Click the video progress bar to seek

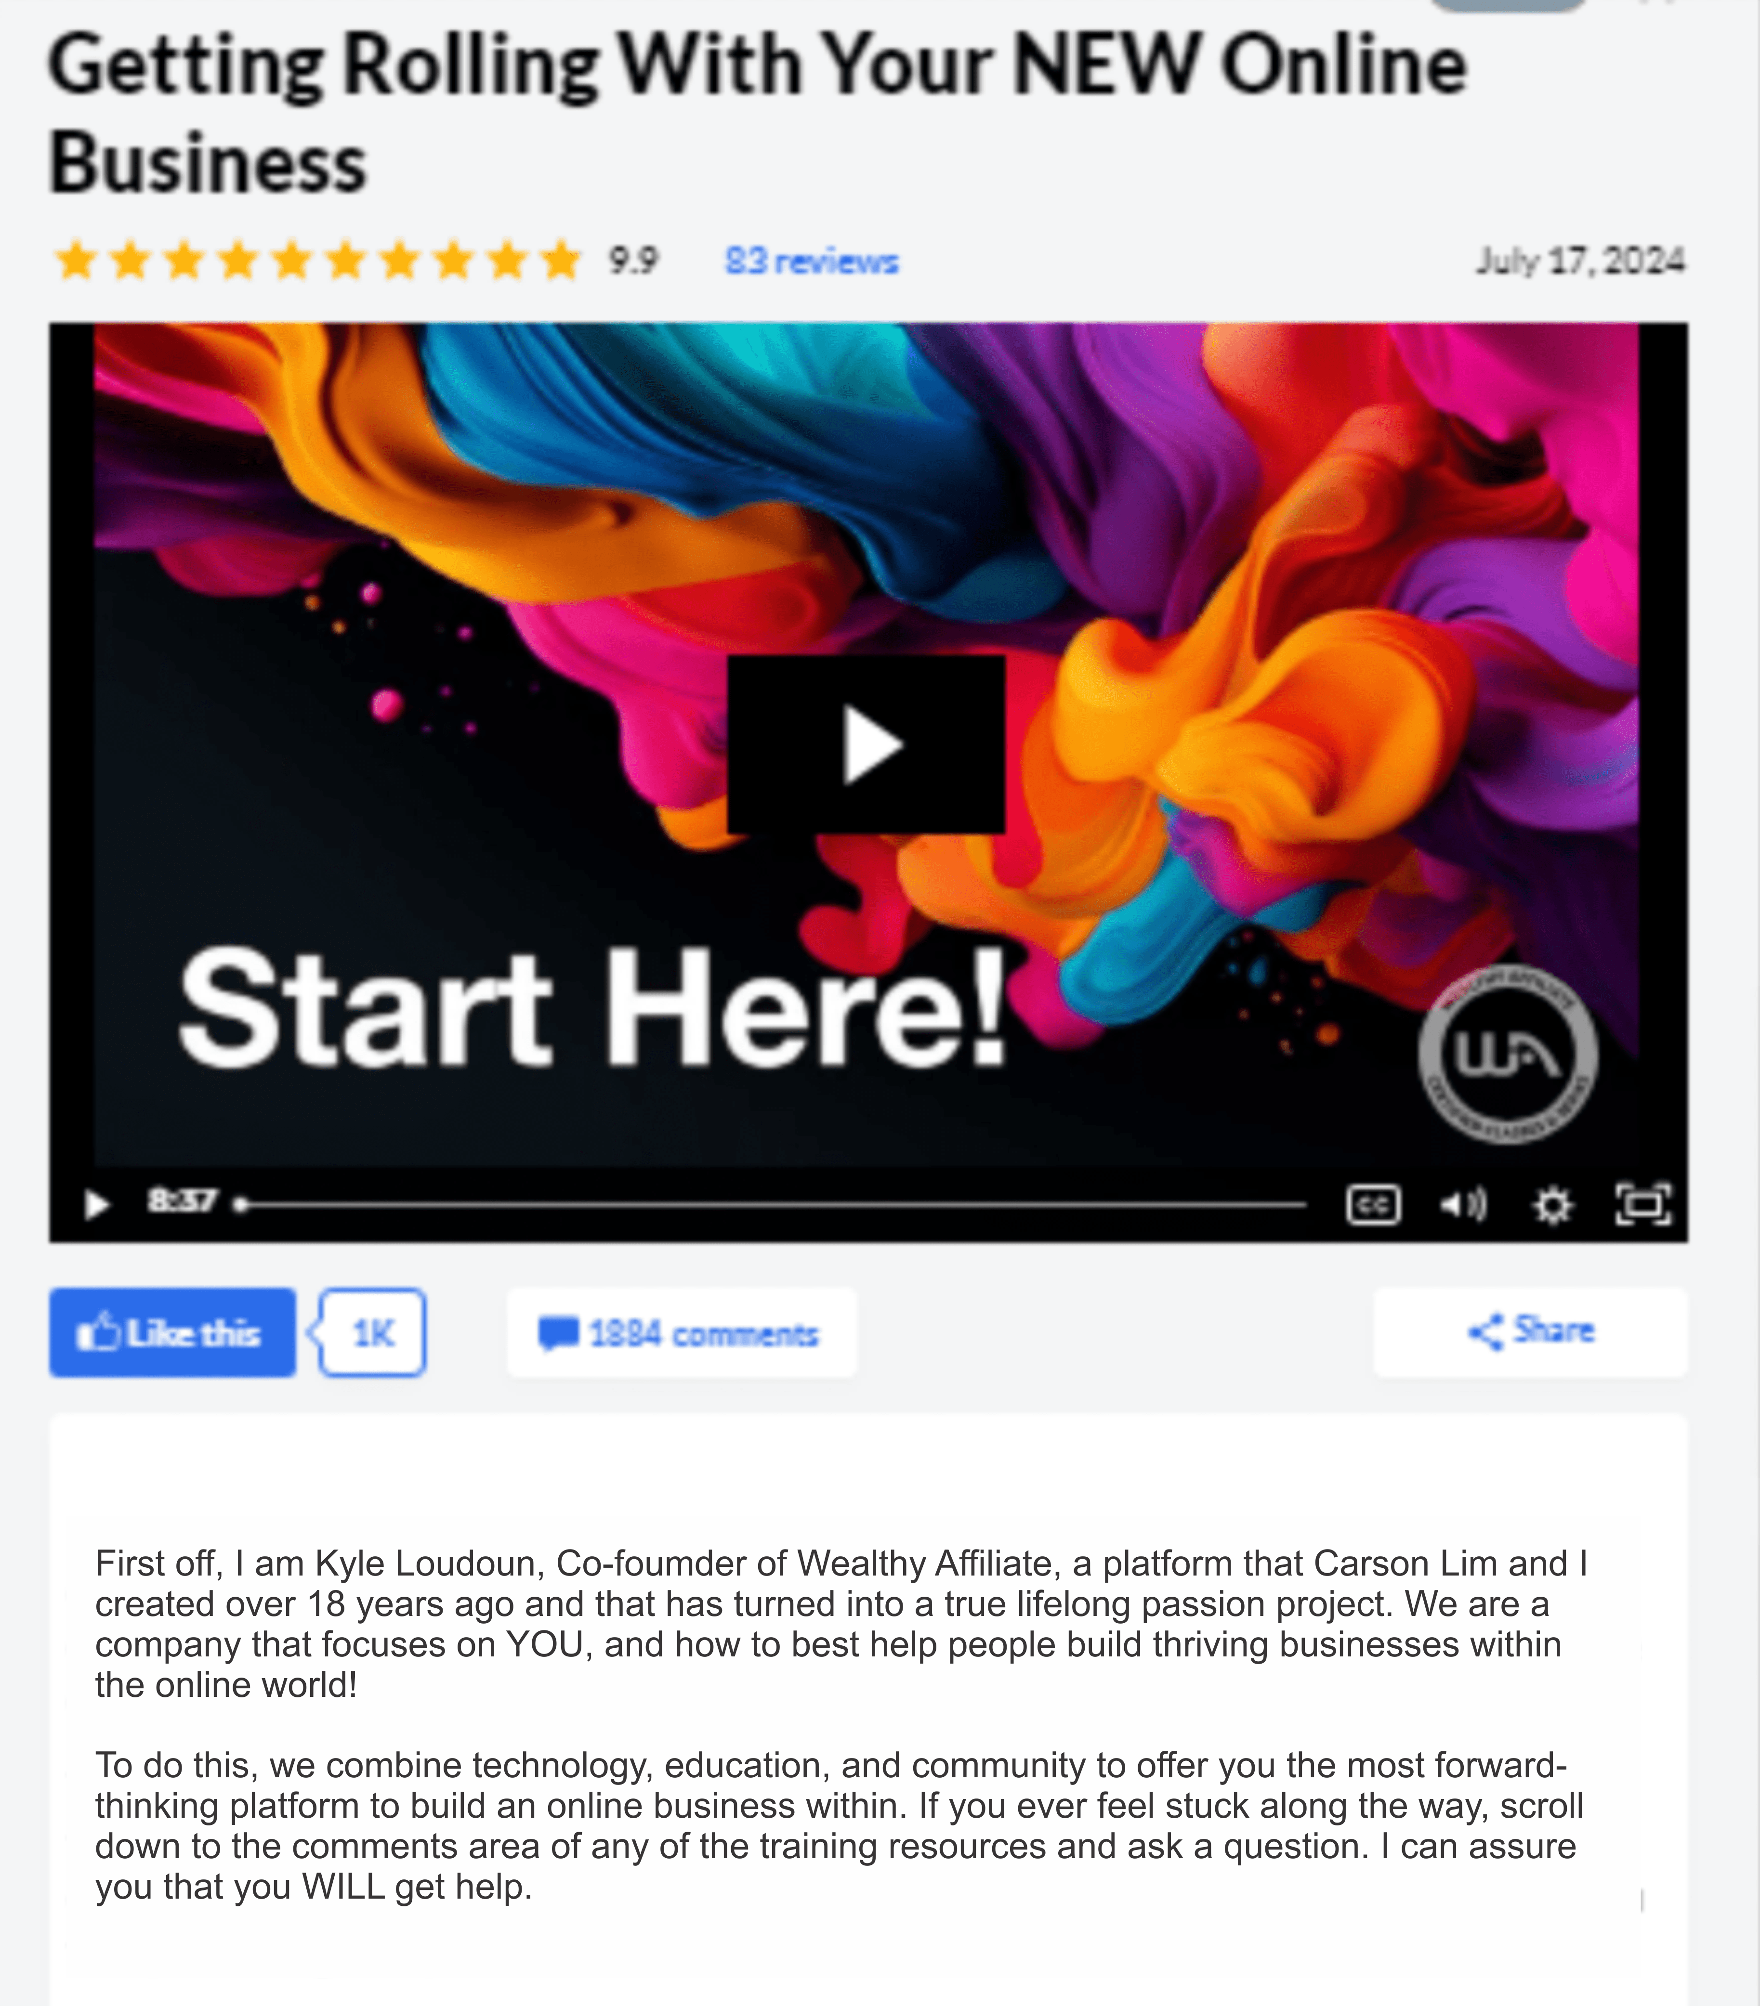tap(772, 1204)
